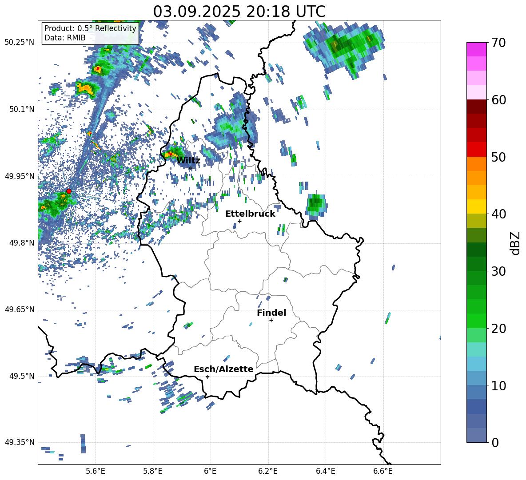Viewport: 526px width, 480px height.
Task: Click the colorbar tick label 10
Action: point(499,385)
